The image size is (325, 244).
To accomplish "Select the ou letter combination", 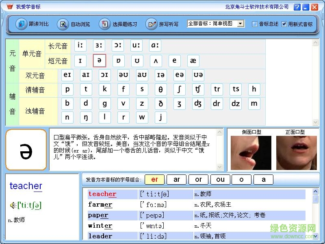I will 220,179.
